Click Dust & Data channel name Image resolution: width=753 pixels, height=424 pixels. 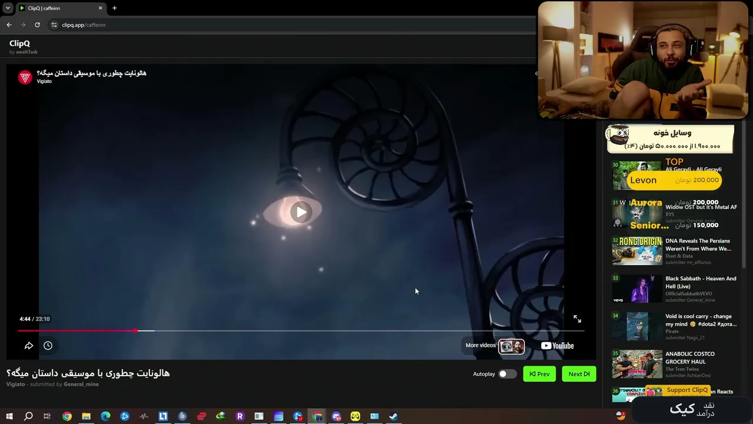679,256
